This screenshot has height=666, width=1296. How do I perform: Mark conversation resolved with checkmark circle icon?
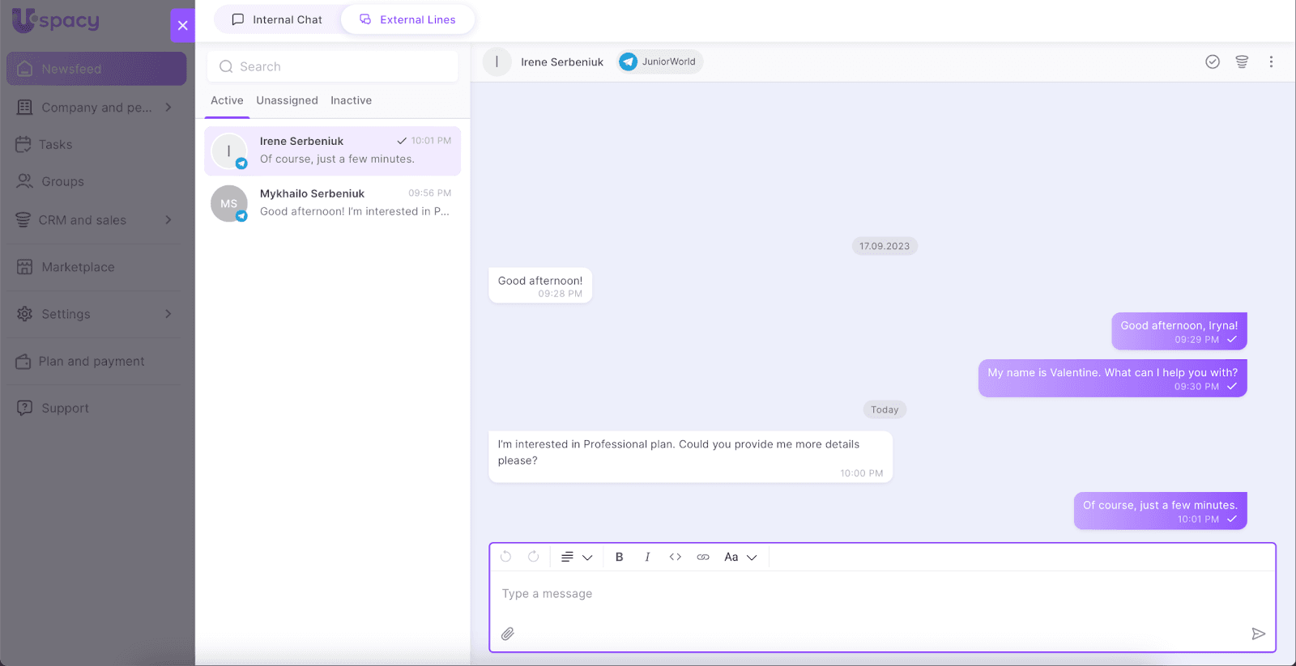pyautogui.click(x=1213, y=62)
